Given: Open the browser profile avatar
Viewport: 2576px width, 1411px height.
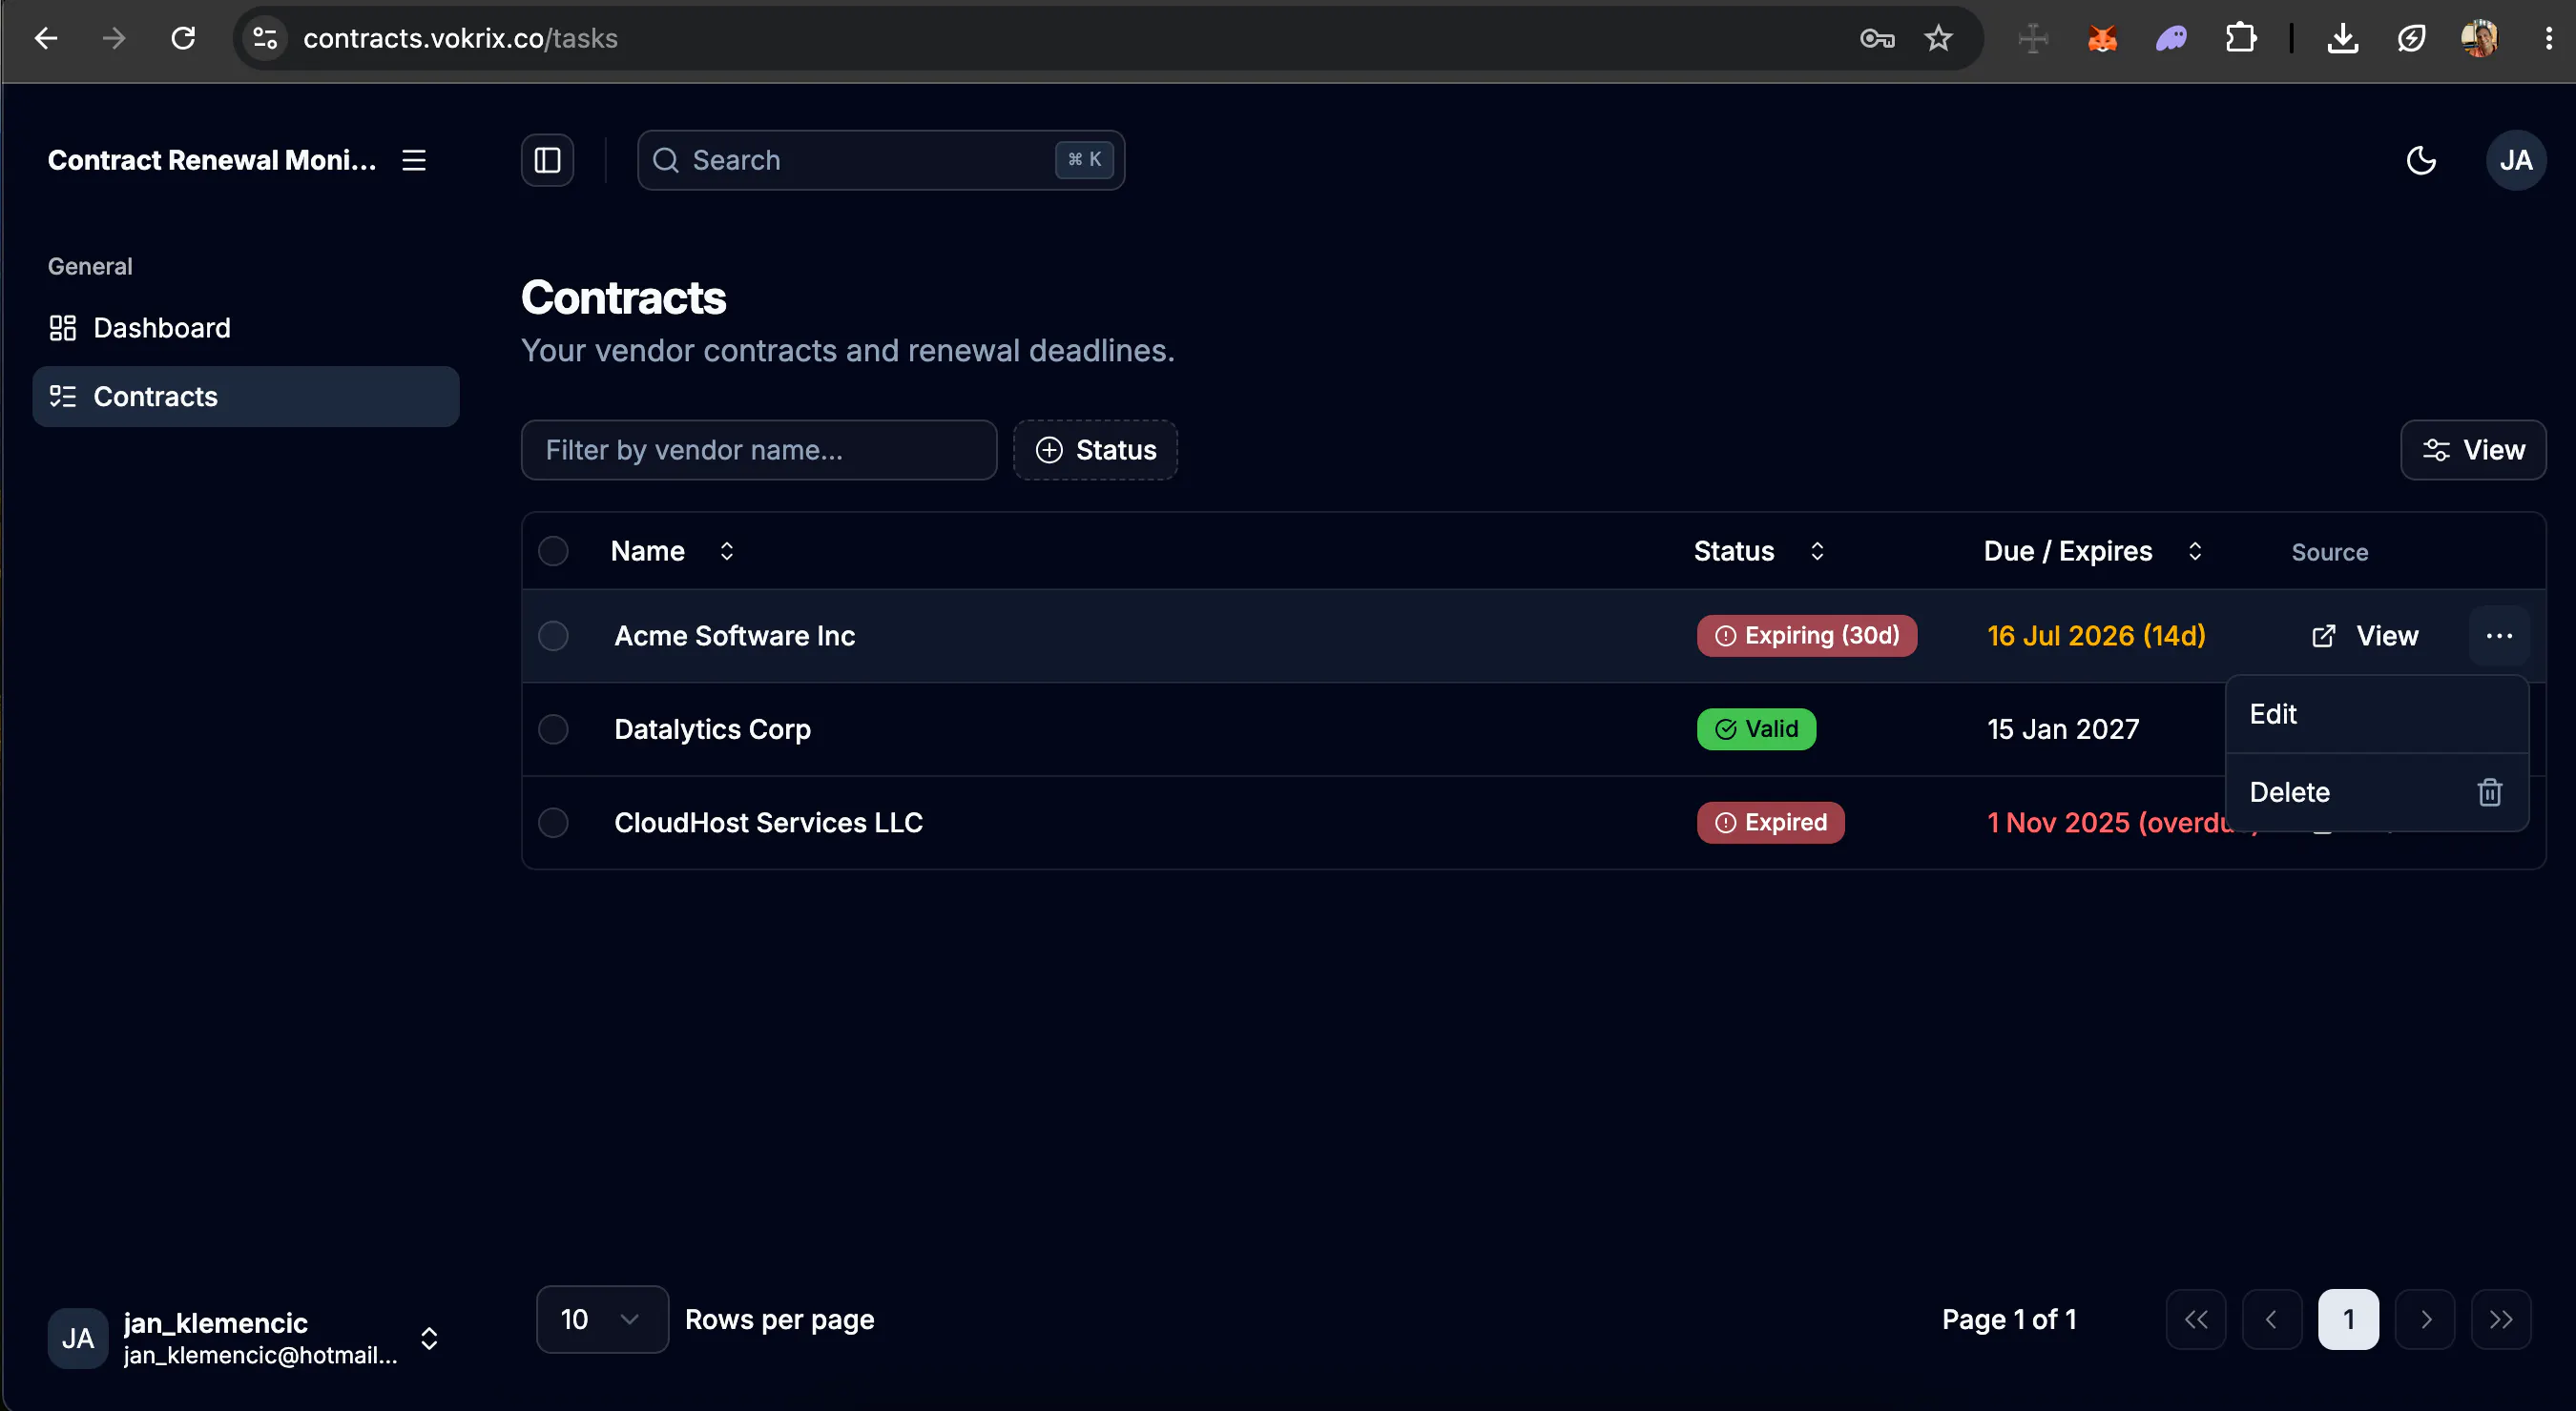Looking at the screenshot, I should tap(2479, 38).
